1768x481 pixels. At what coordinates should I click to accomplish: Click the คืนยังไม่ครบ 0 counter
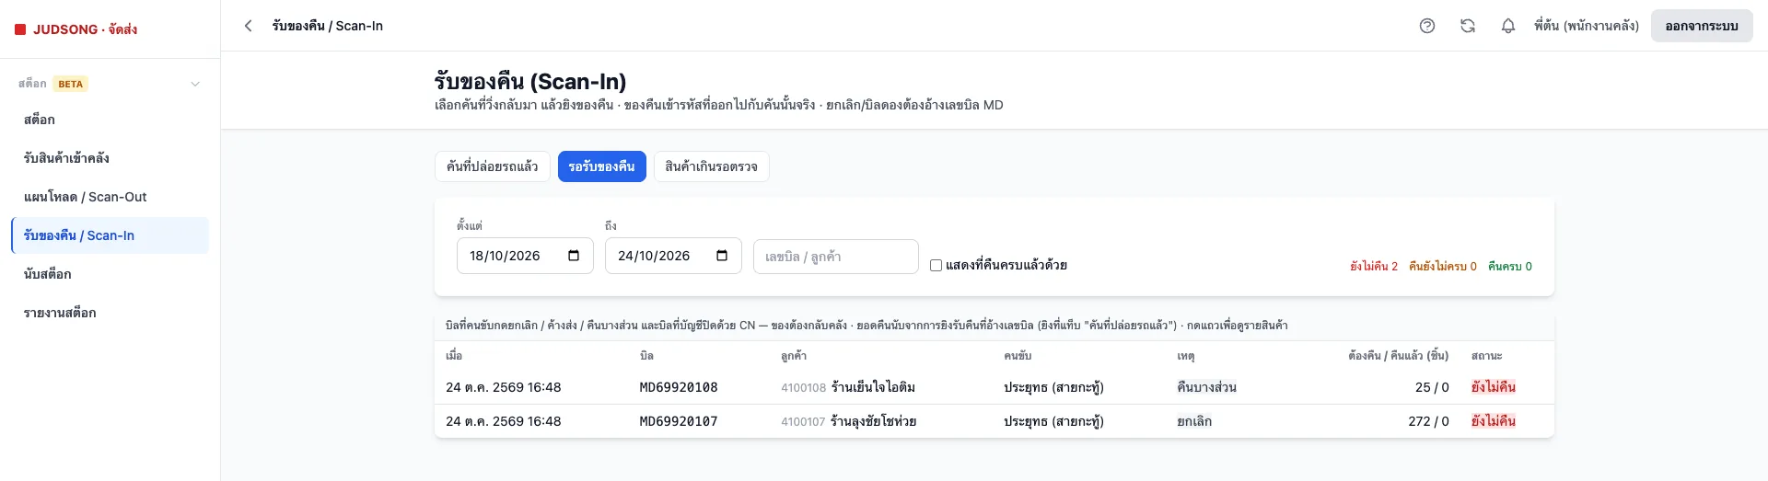tap(1443, 267)
